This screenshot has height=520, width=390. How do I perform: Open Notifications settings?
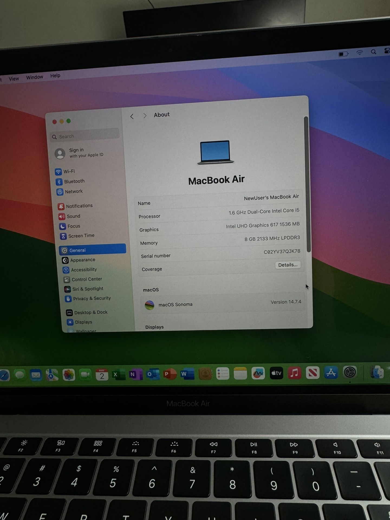tap(75, 206)
